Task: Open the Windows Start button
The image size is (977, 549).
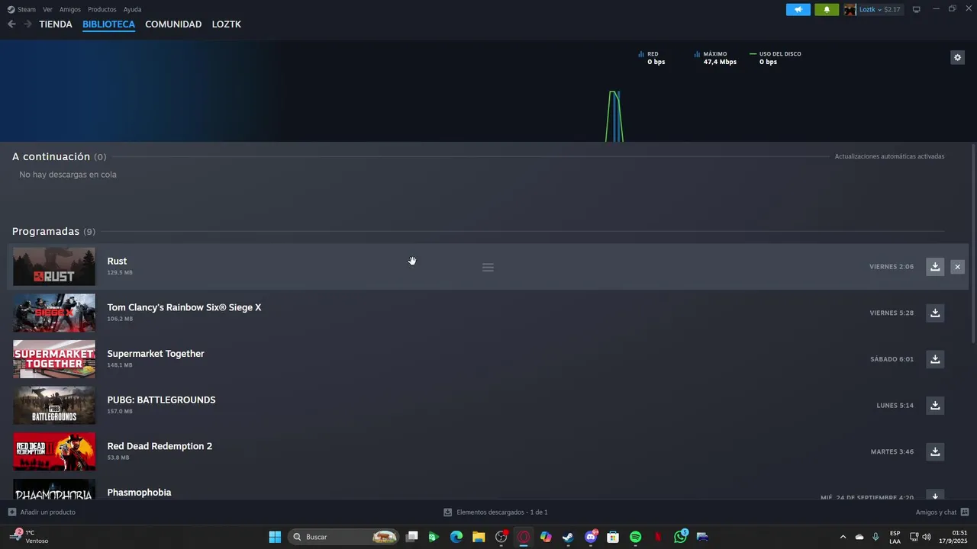Action: pos(275,537)
